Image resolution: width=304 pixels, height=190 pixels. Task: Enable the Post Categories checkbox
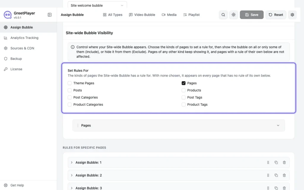tap(69, 97)
